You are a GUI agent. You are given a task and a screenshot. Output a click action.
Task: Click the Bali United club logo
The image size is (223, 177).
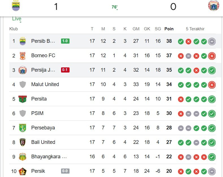coord(23,142)
